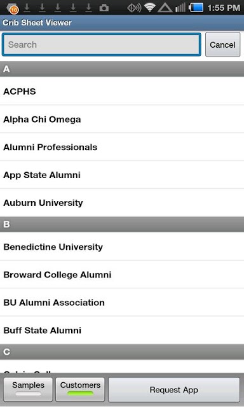Tap the battery icon in status bar

[196, 8]
